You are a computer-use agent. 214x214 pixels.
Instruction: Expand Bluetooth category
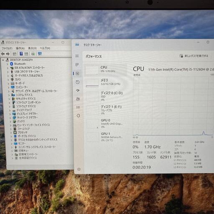pyautogui.click(x=8, y=64)
